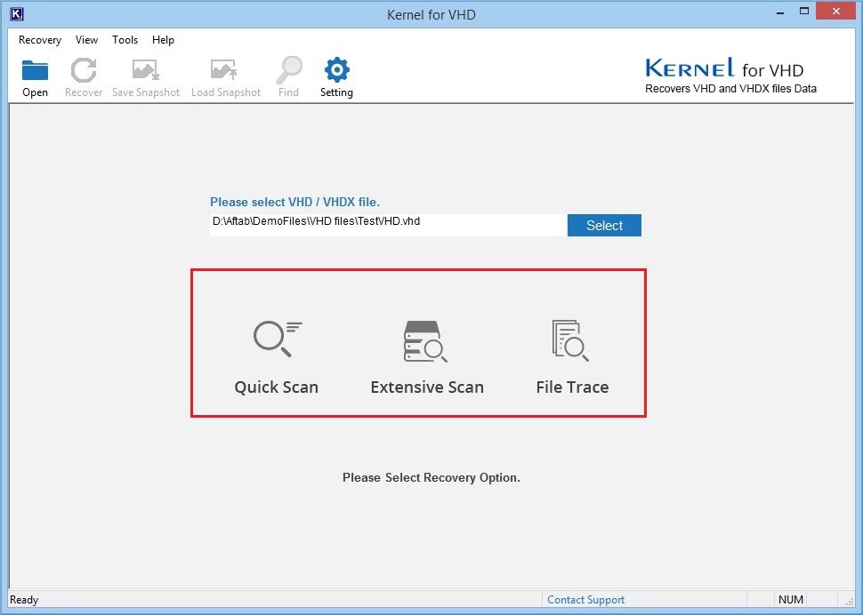The image size is (863, 615).
Task: Click the Ready status bar text
Action: coord(24,600)
